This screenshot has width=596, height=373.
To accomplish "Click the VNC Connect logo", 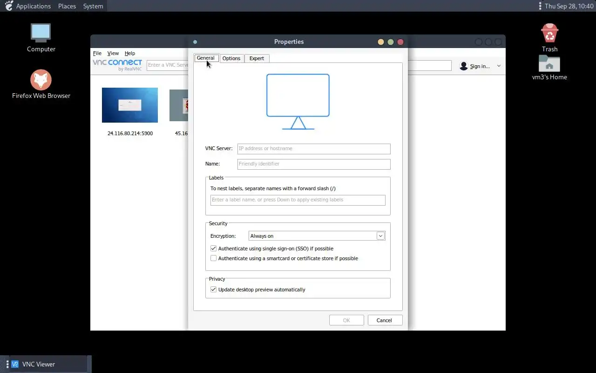I will [x=117, y=65].
